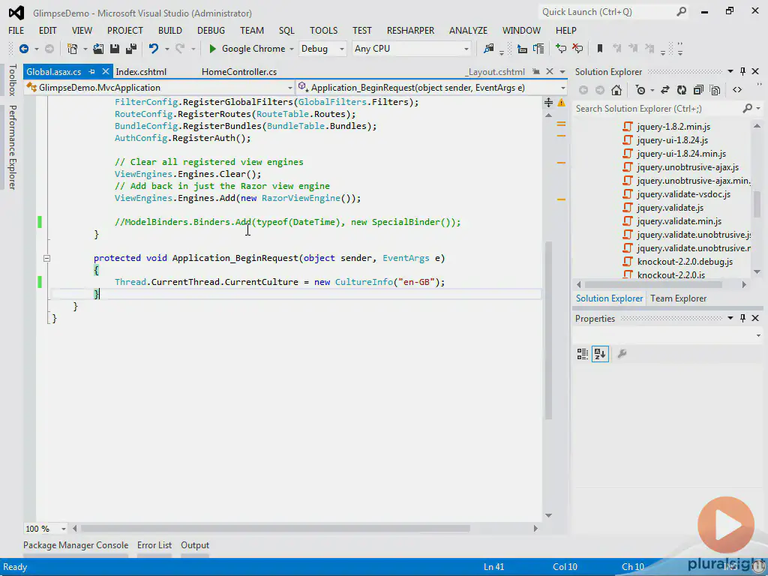The width and height of the screenshot is (768, 576).
Task: Click the Find in Files toolbar icon
Action: 489,49
